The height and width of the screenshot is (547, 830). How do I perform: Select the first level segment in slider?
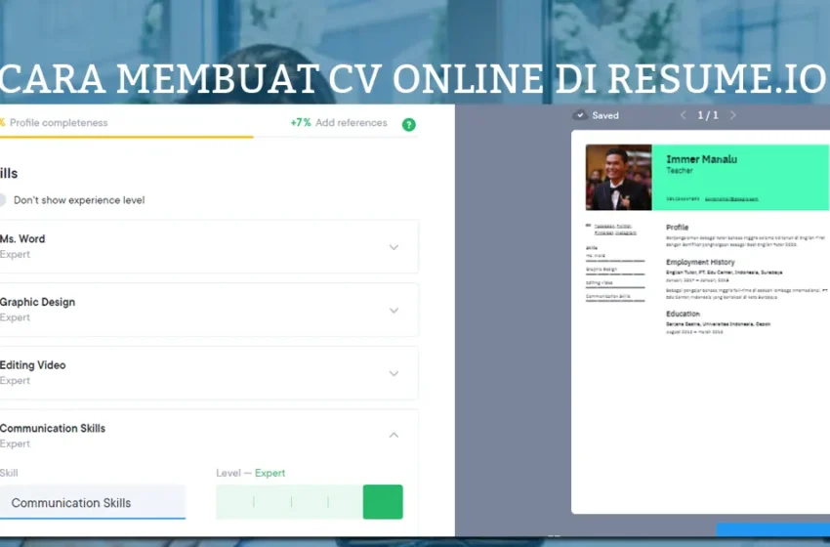[x=235, y=501]
